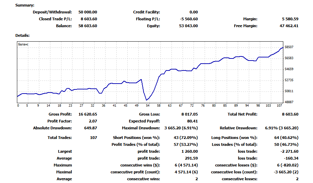This screenshot has width=313, height=183.
Task: Click the 58507 axis label on chart
Action: 289,47
